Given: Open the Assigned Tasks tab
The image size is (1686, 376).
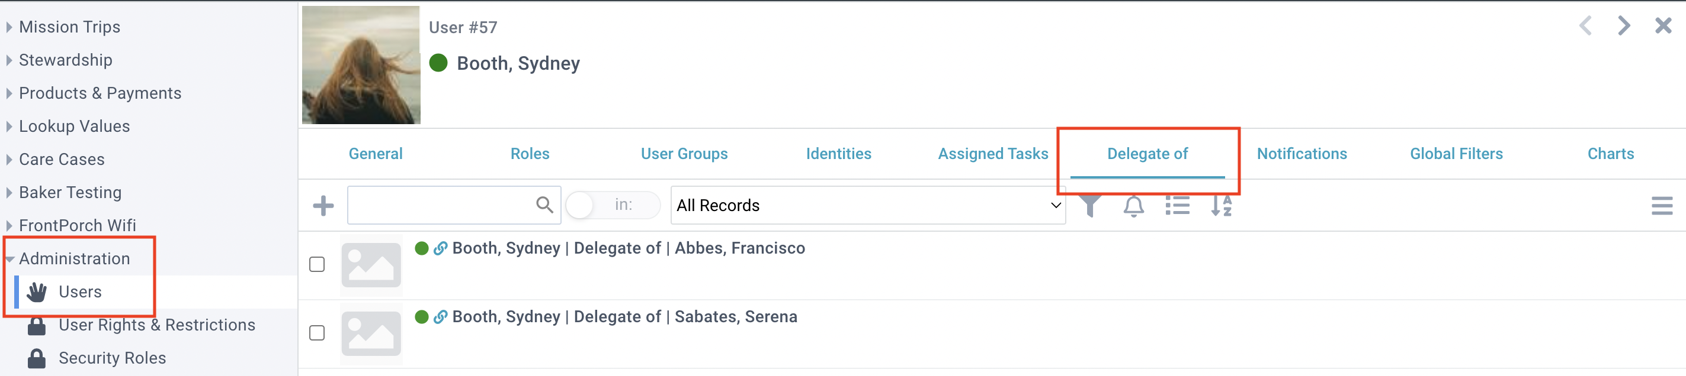Looking at the screenshot, I should point(993,154).
